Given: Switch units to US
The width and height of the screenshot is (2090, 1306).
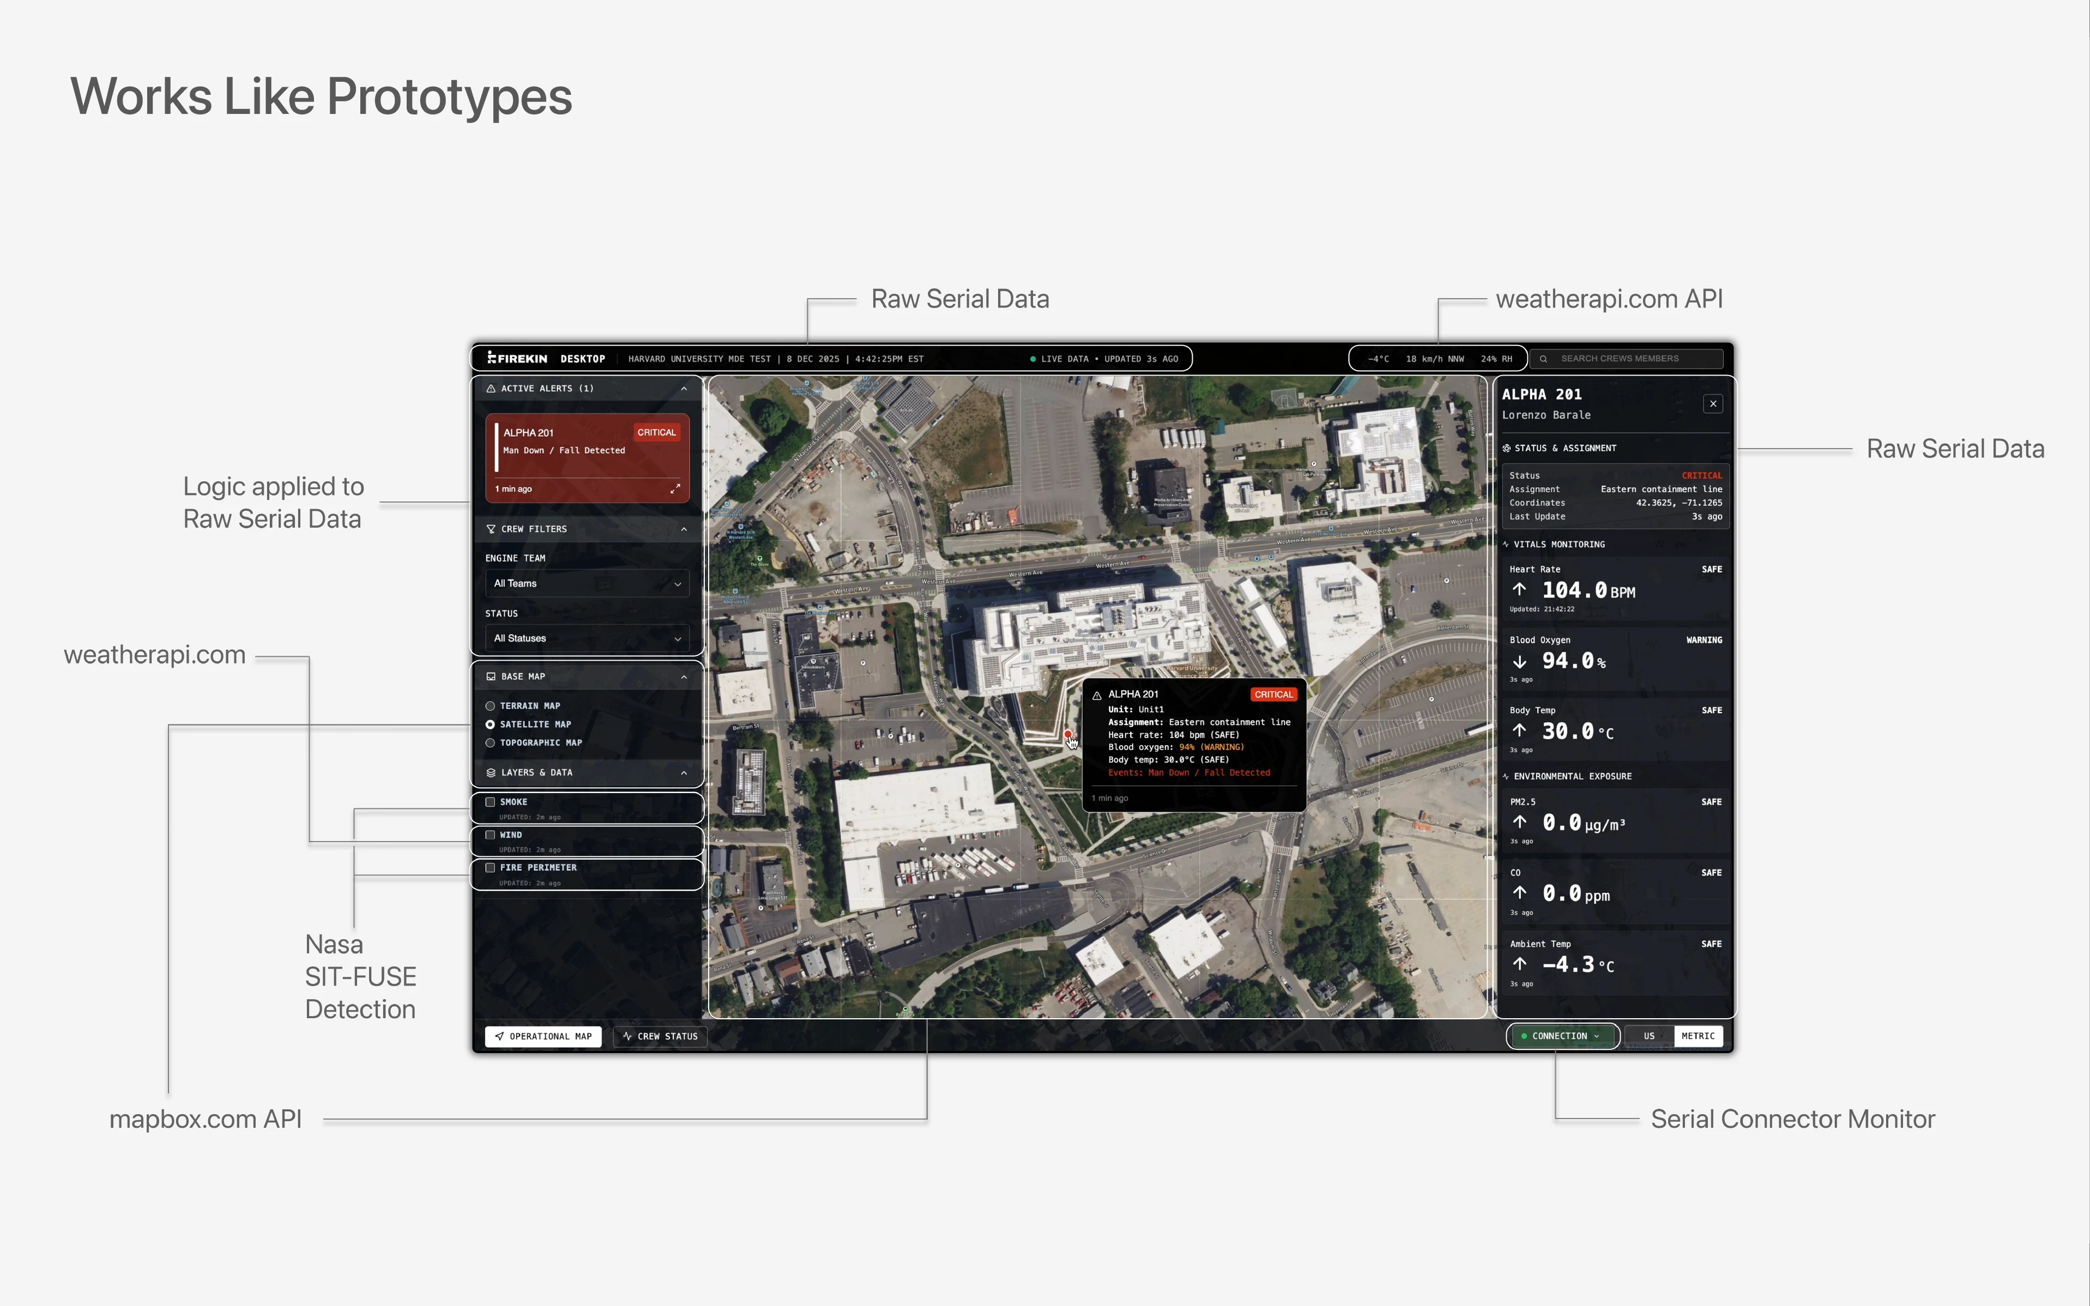Looking at the screenshot, I should pyautogui.click(x=1648, y=1037).
